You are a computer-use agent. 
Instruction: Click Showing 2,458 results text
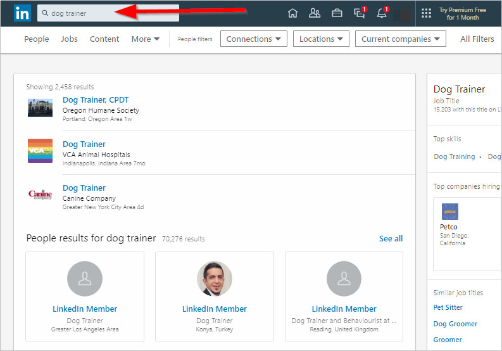[60, 87]
